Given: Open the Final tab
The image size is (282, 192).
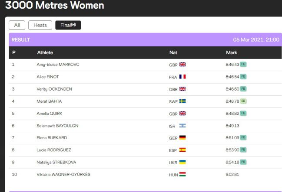Looking at the screenshot, I should coord(68,25).
